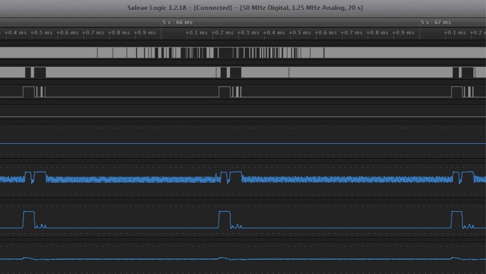Click the "5 s : 67 ms" timeline label

[x=436, y=22]
